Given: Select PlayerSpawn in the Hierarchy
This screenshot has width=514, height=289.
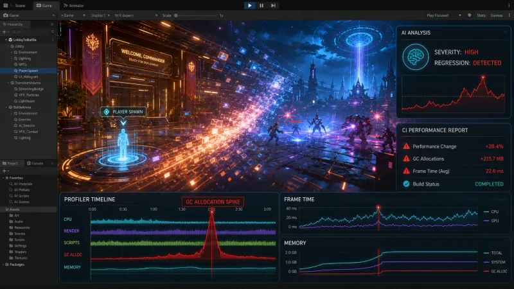Looking at the screenshot, I should [x=28, y=71].
